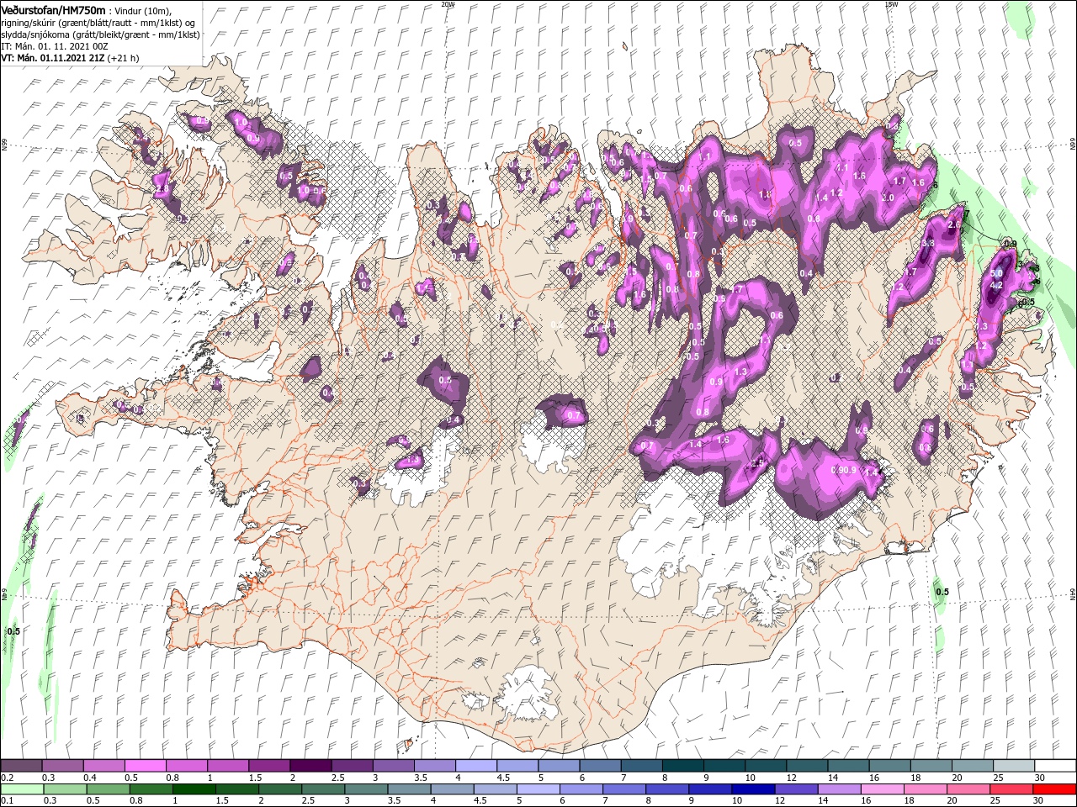Select the 0.2 swatch in the upper scale
The height and width of the screenshot is (807, 1077).
pyautogui.click(x=21, y=766)
